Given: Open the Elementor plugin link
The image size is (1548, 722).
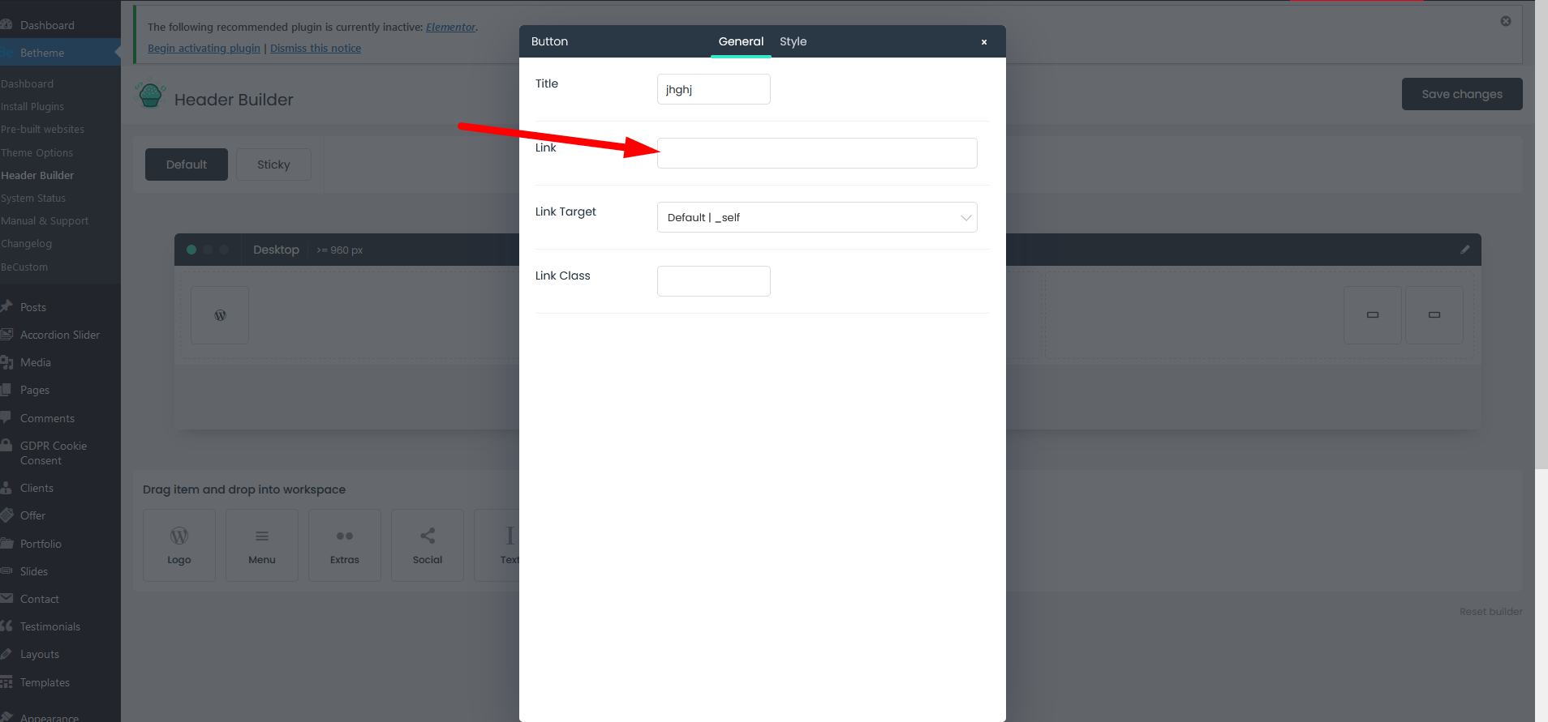Looking at the screenshot, I should coord(450,27).
